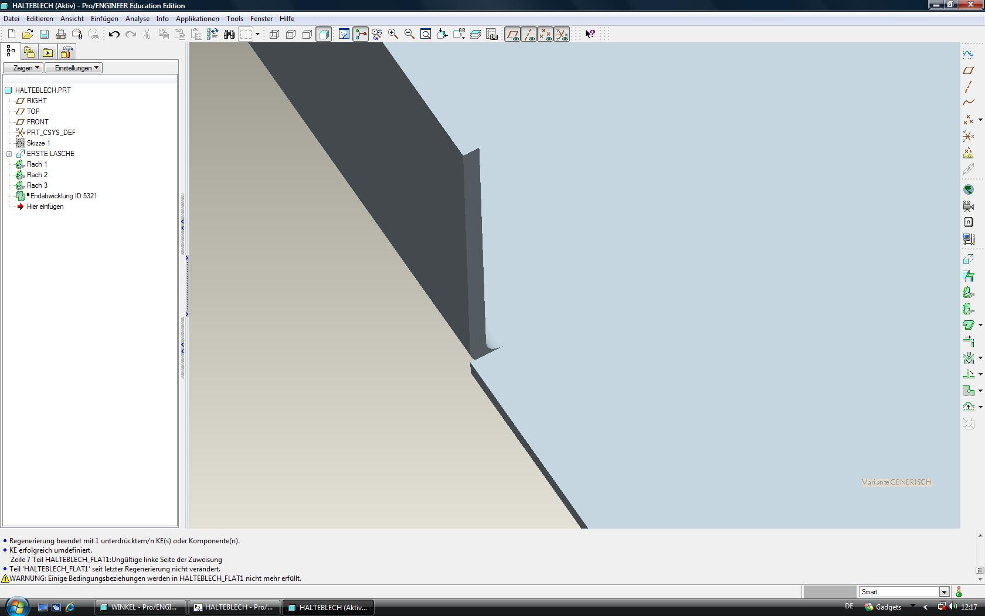Viewport: 985px width, 616px height.
Task: Open the Smart selection filter combo box
Action: [904, 592]
